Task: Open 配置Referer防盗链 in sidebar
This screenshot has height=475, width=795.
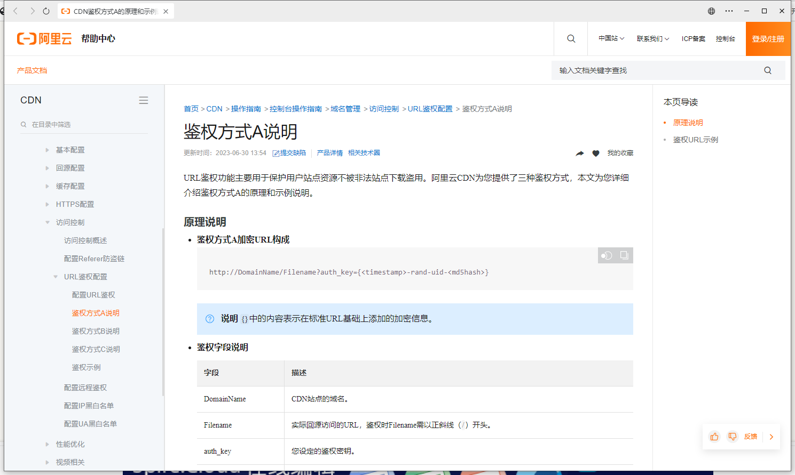Action: click(x=94, y=259)
